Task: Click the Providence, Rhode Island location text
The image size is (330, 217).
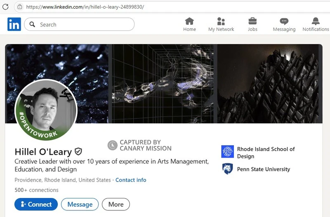Action: coord(63,180)
